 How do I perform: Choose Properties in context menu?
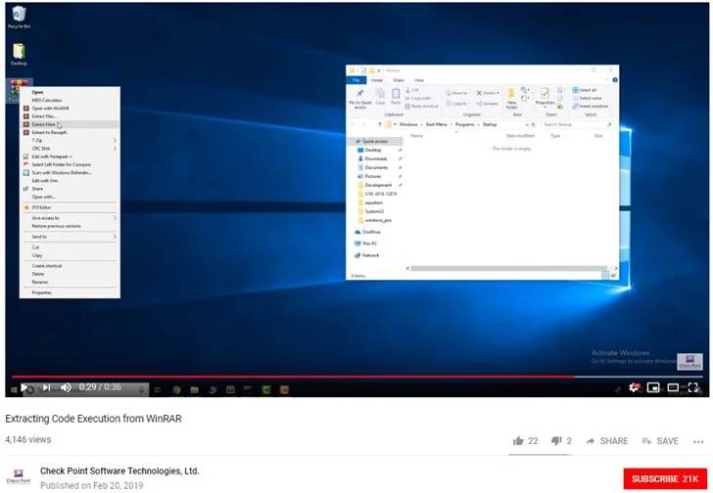pyautogui.click(x=71, y=292)
